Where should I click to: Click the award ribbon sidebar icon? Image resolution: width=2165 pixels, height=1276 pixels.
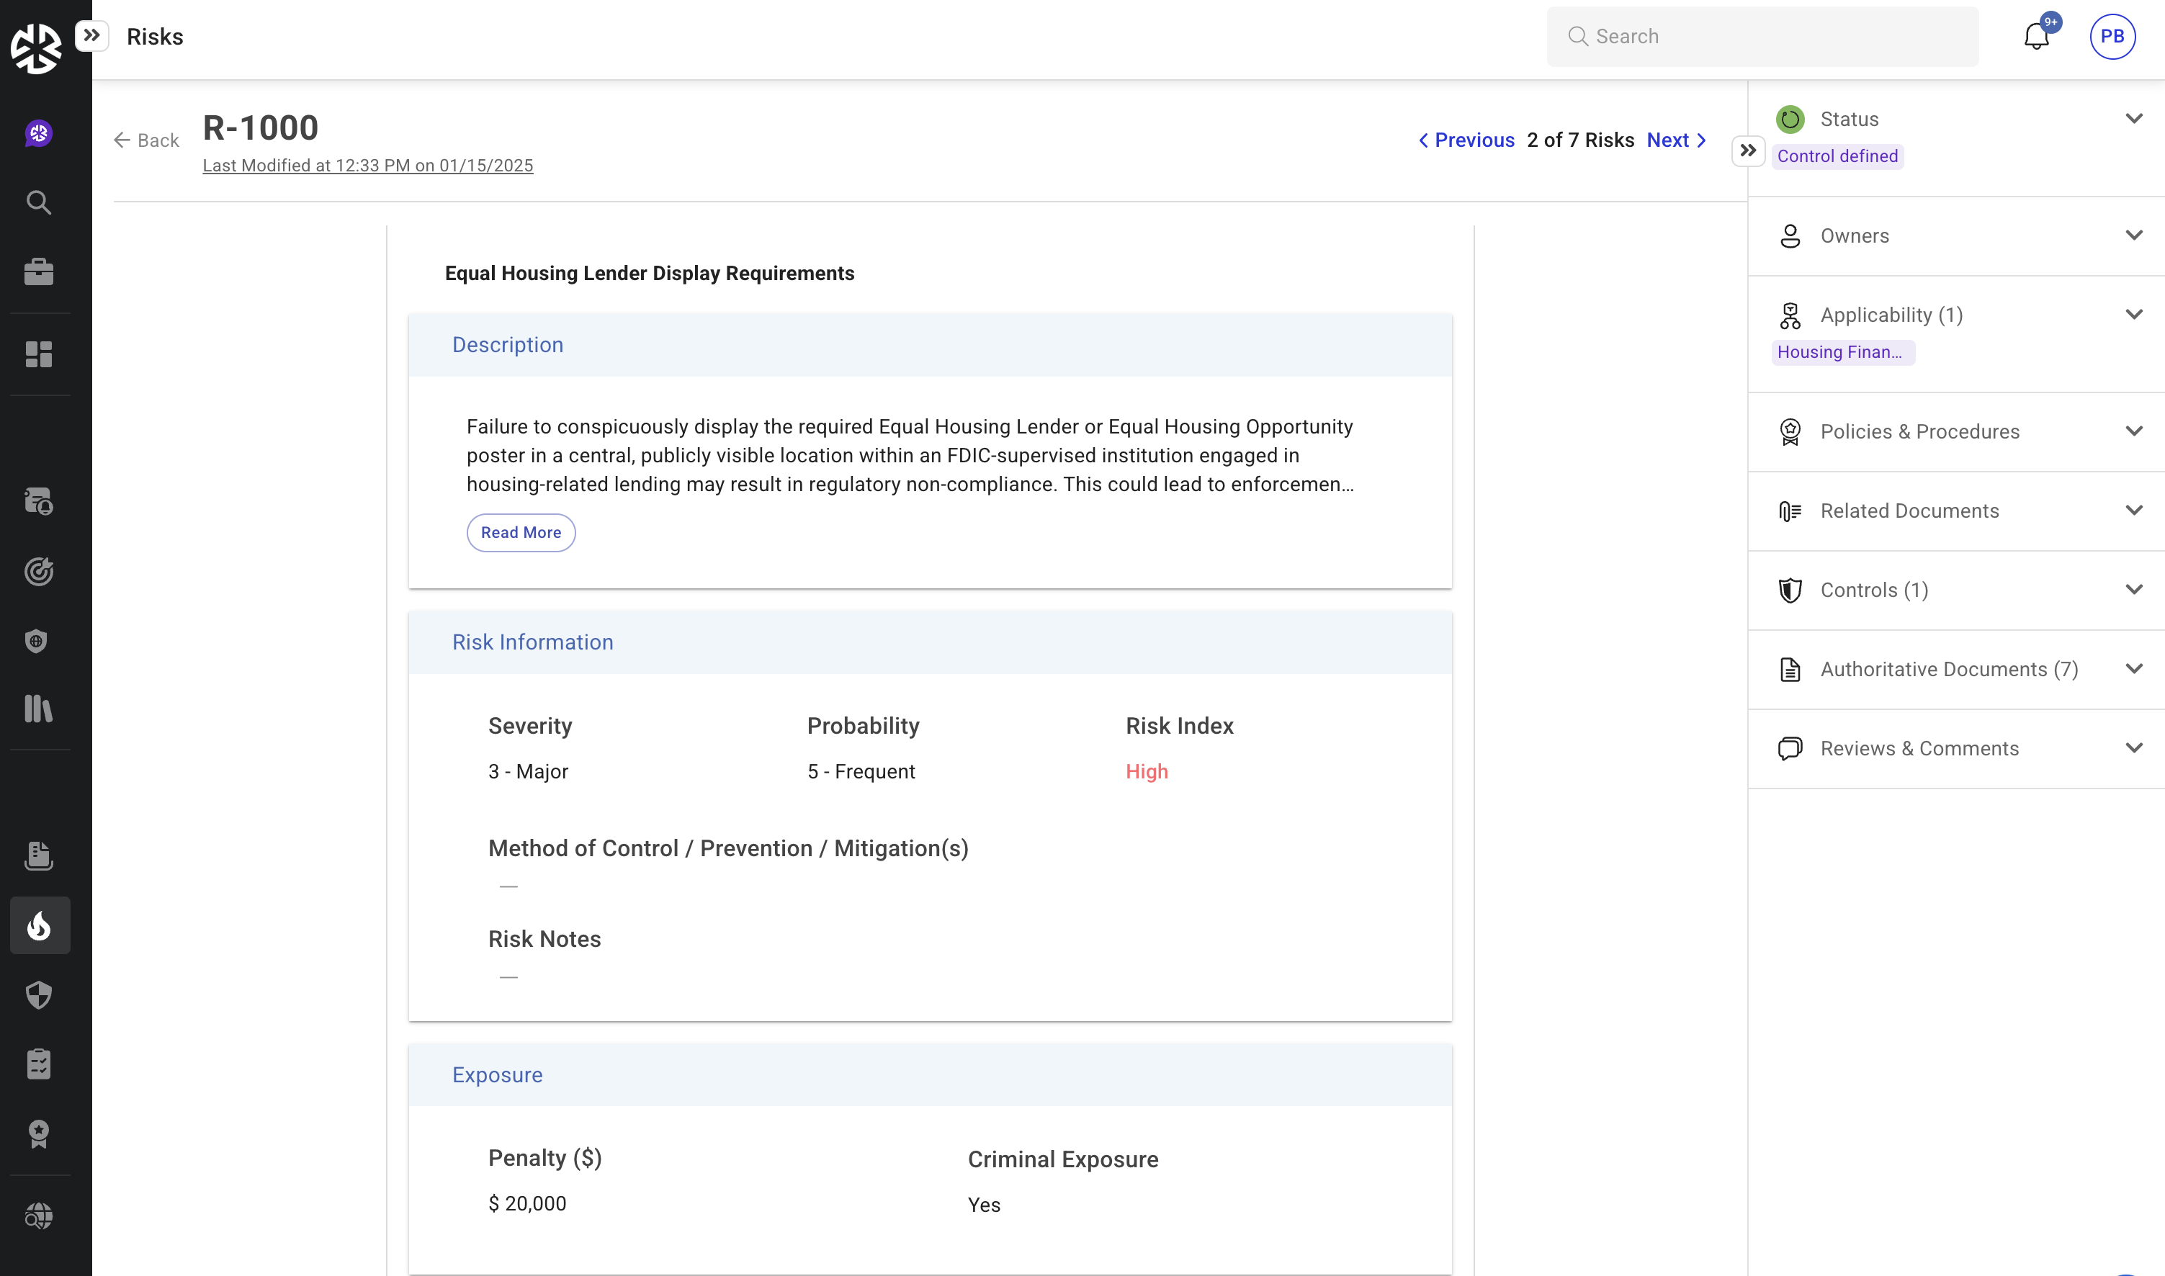coord(39,1134)
